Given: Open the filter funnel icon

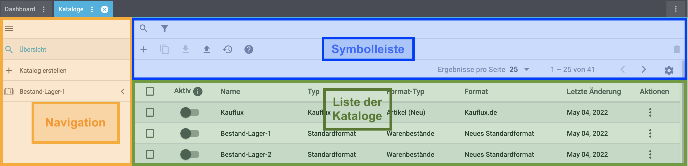Looking at the screenshot, I should (165, 28).
